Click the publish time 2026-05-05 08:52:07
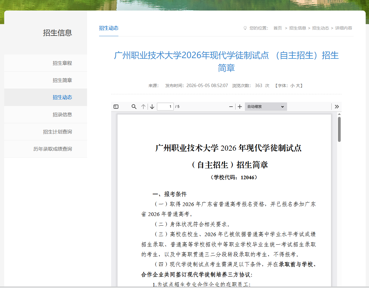 click(207, 86)
